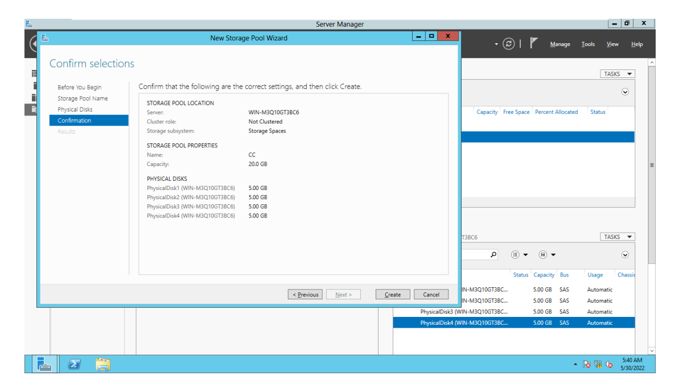Open the list view options dropdown
The width and height of the screenshot is (679, 388).
click(519, 255)
